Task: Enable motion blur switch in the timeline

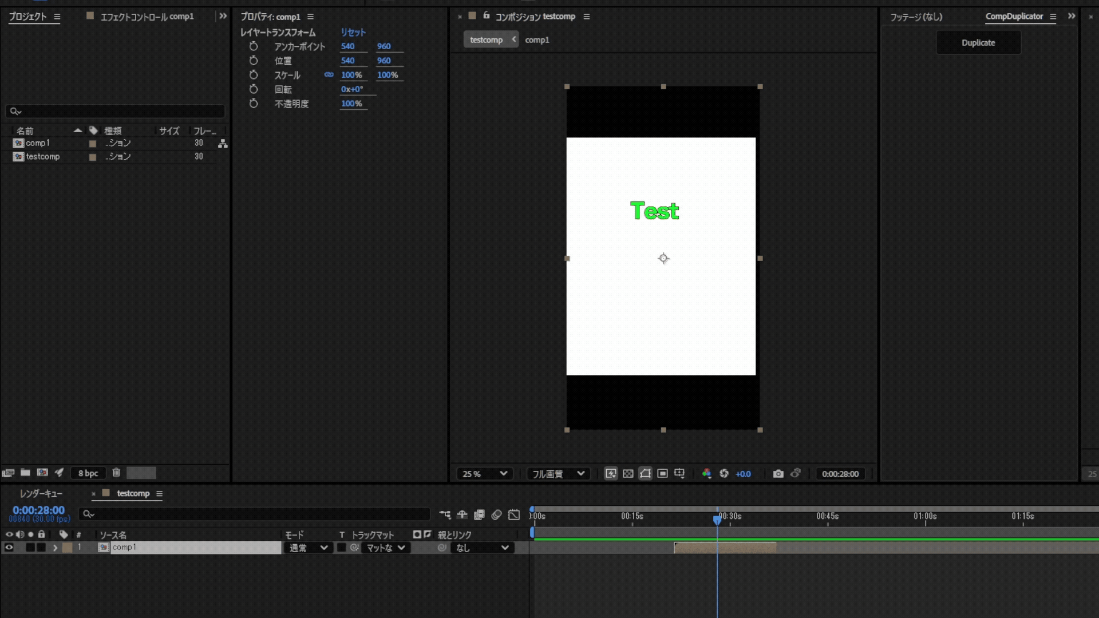Action: click(x=496, y=514)
